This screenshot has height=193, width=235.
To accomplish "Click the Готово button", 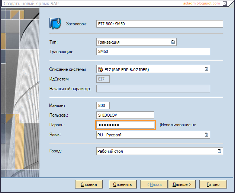I will pyautogui.click(x=213, y=184).
